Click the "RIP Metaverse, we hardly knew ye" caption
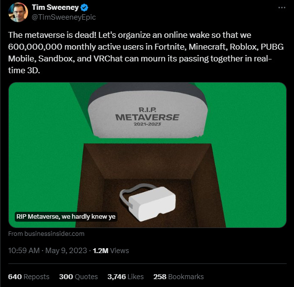Screen dimensions: 294x287 pyautogui.click(x=66, y=217)
